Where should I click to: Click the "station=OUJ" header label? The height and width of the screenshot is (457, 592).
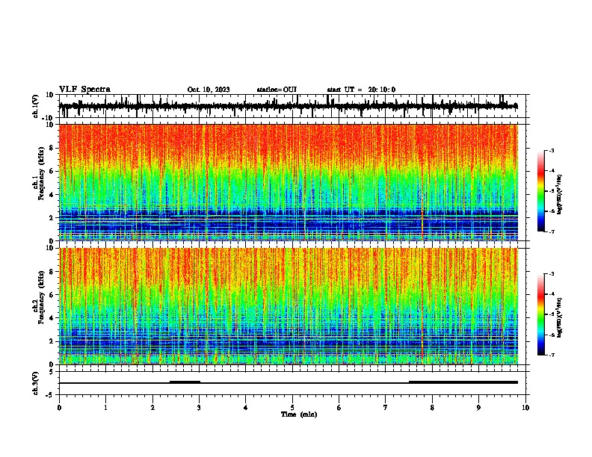(277, 90)
